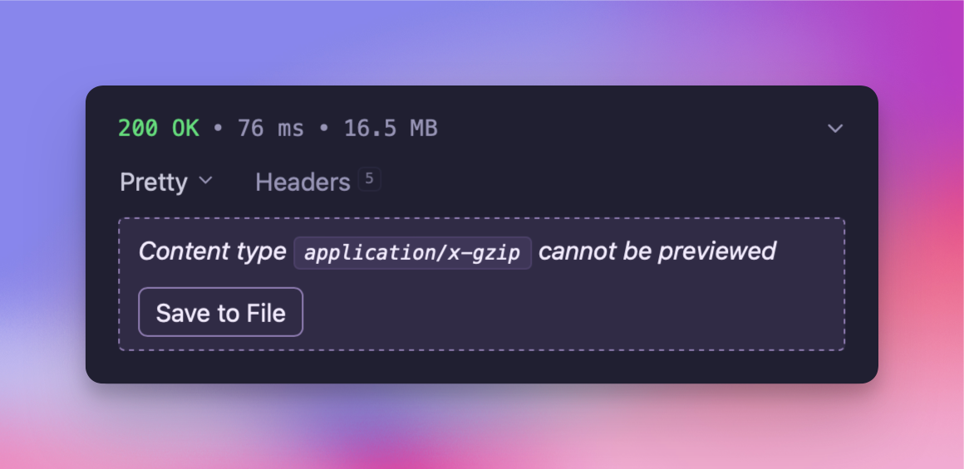Image resolution: width=964 pixels, height=469 pixels.
Task: Click the small chevron beside Pretty
Action: click(x=206, y=180)
